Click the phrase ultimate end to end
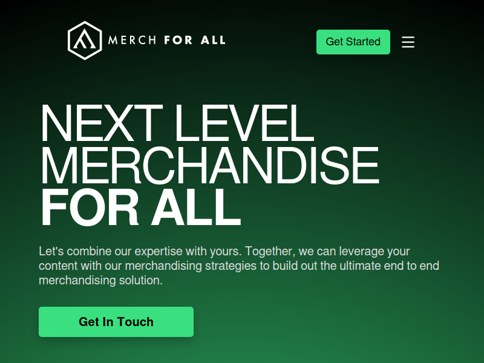484x363 pixels. 389,266
